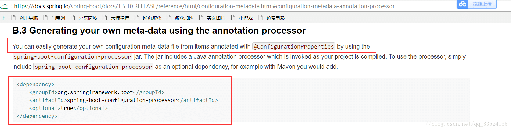This screenshot has width=511, height=130.
Task: Click the @ConfigurationProperties inline code
Action: (294, 46)
